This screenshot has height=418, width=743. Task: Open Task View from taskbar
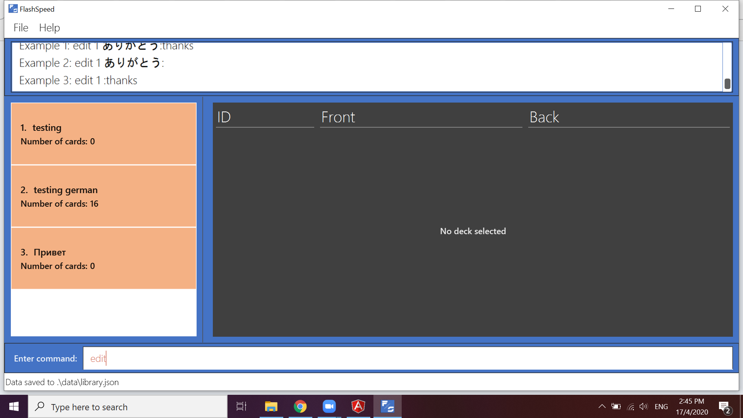point(241,406)
